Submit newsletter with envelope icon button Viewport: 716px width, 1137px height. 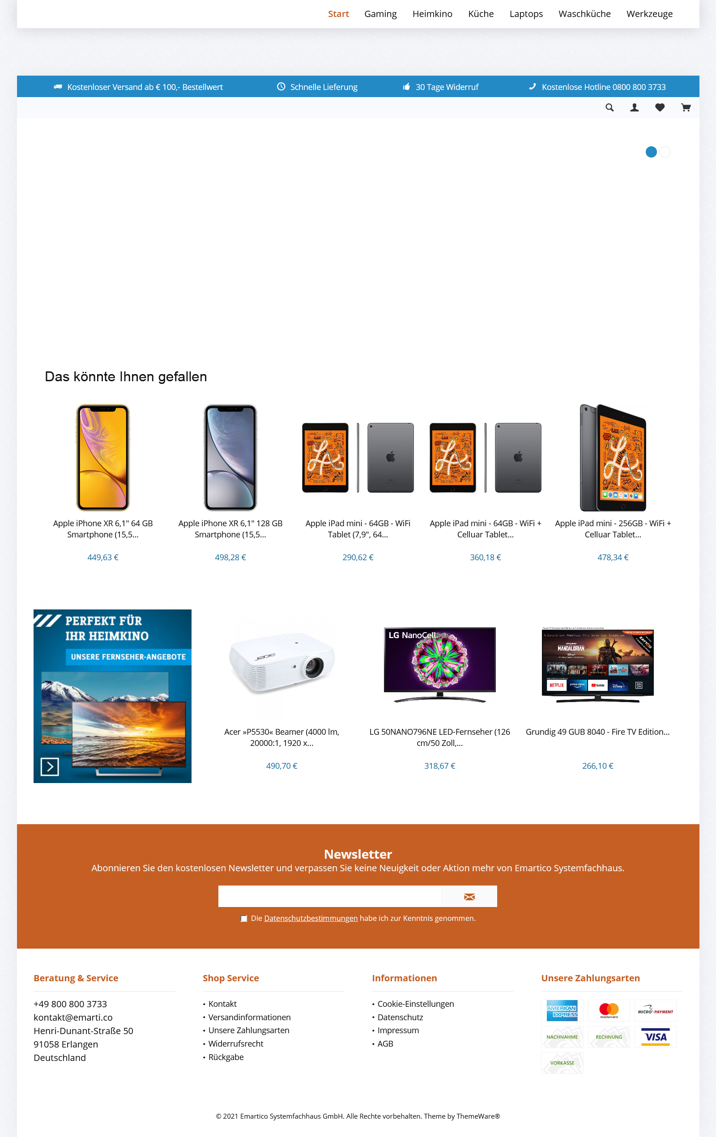coord(469,896)
